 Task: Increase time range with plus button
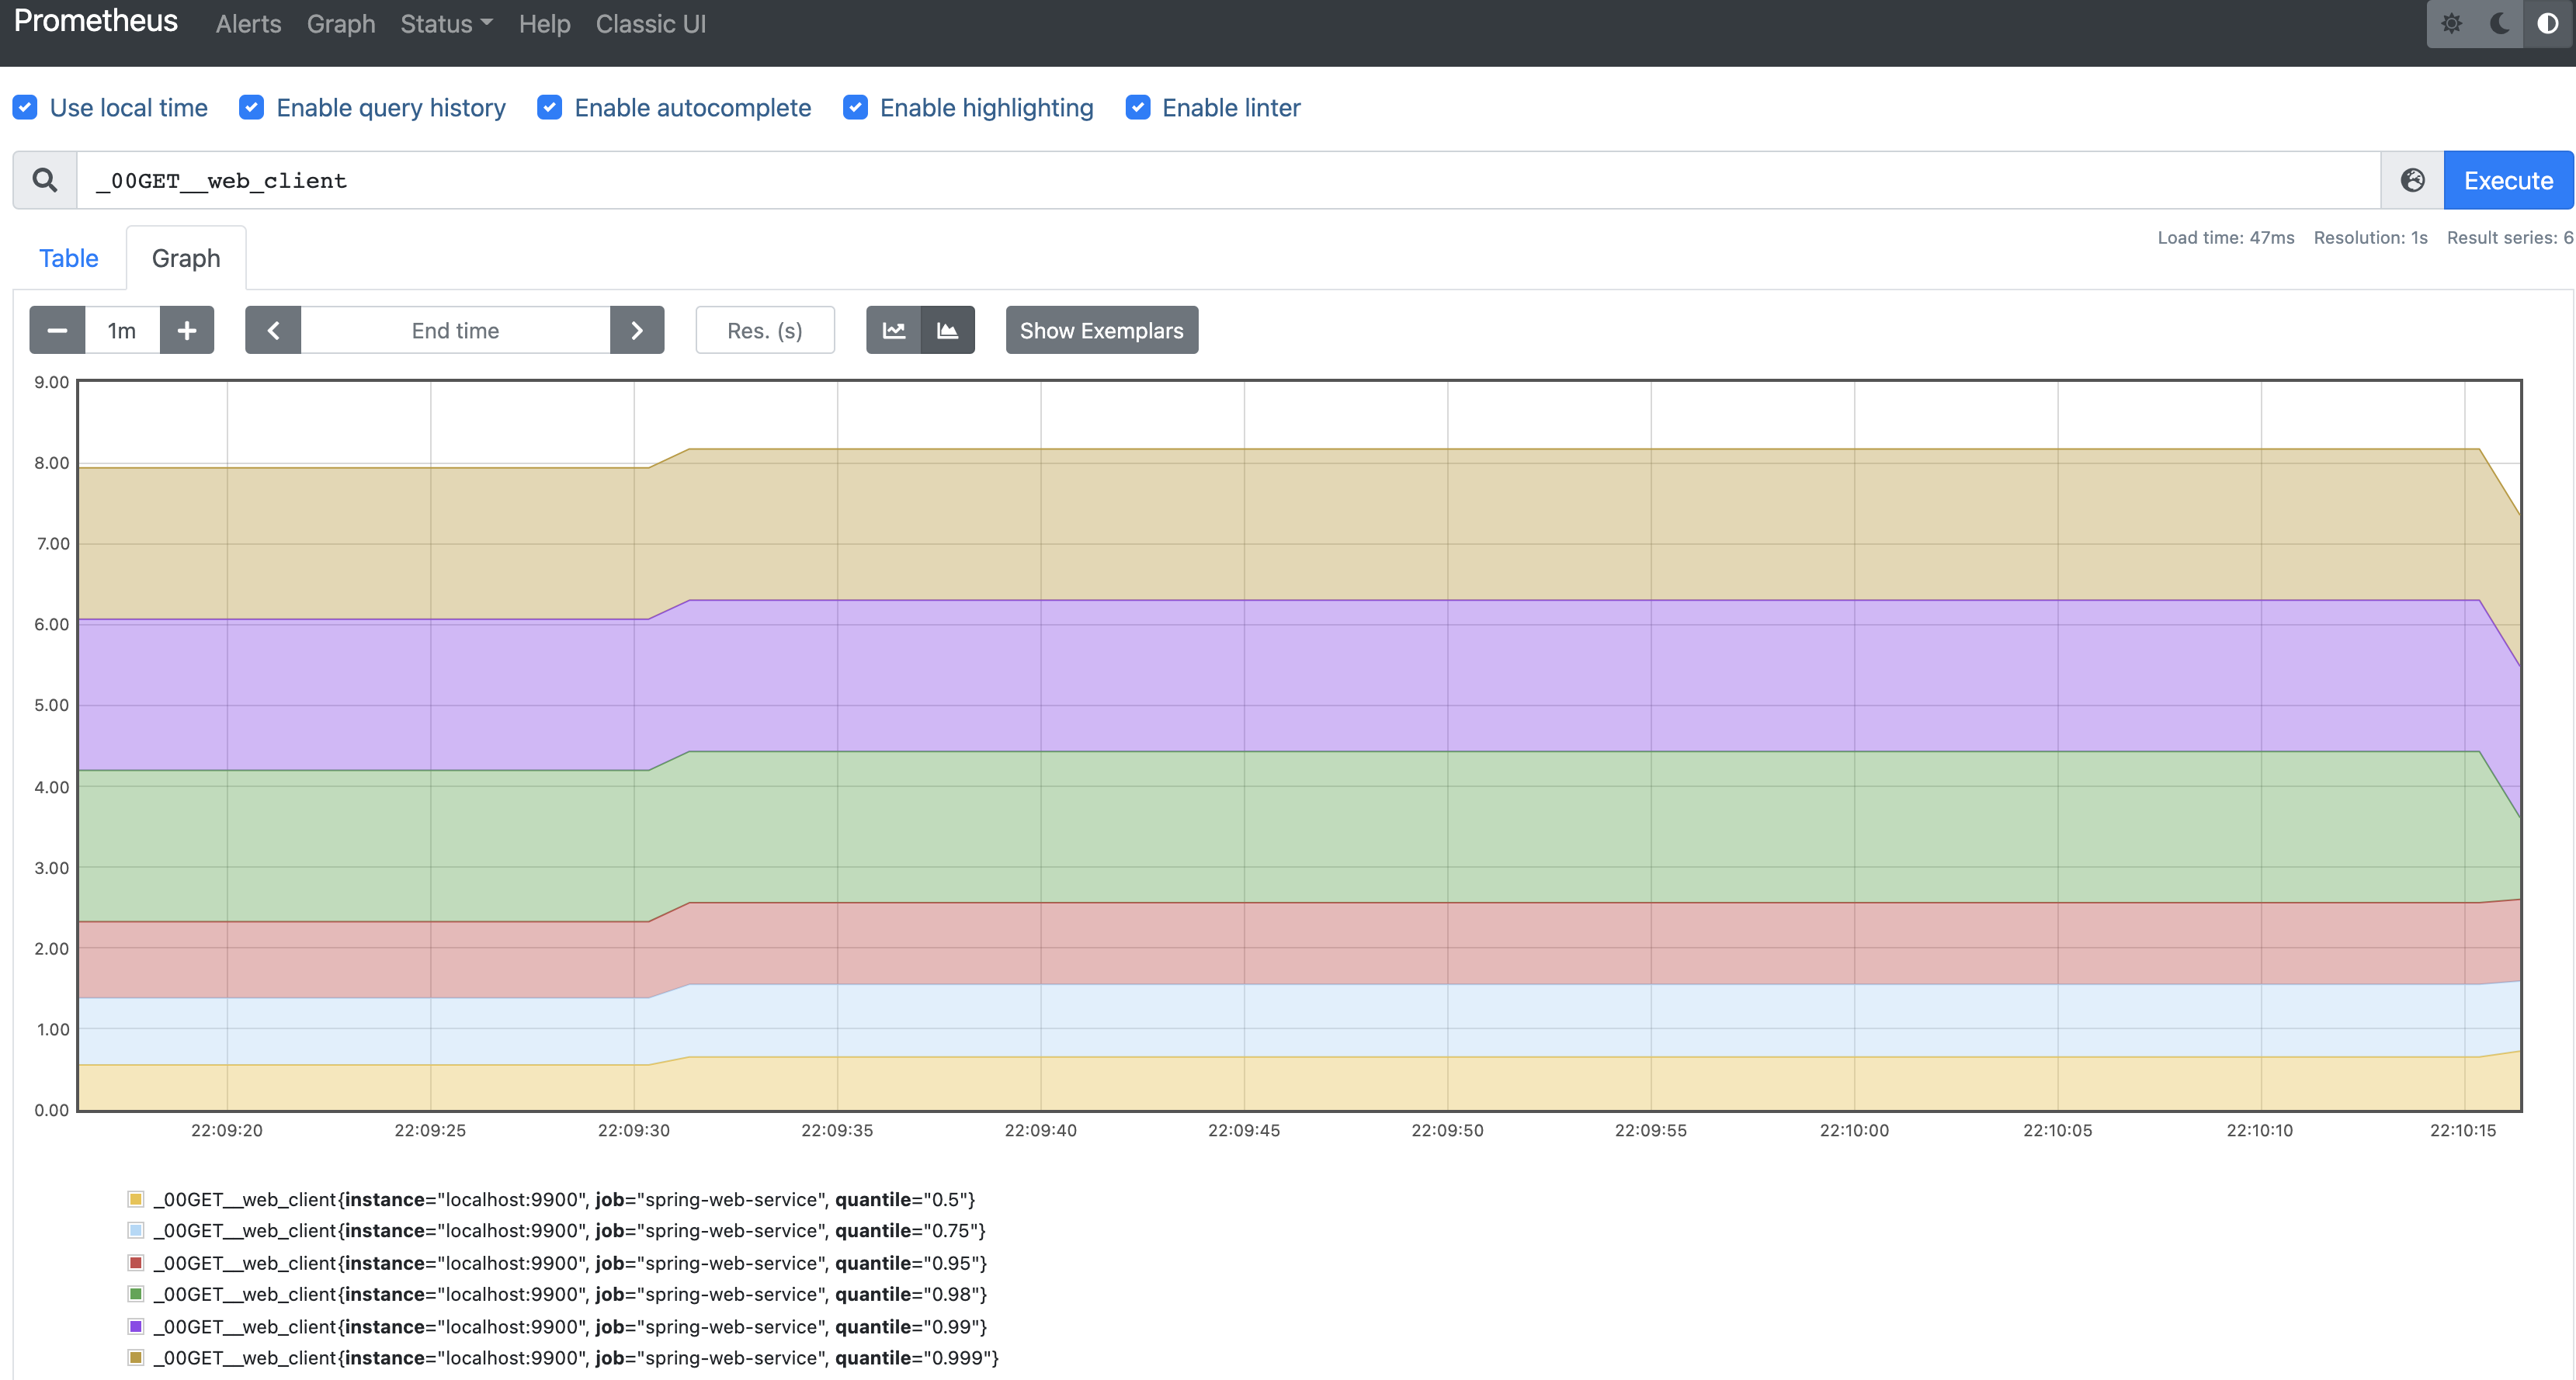pyautogui.click(x=187, y=330)
